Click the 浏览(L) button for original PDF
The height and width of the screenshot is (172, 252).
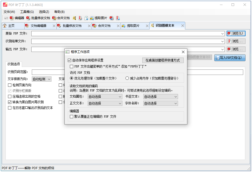236,33
